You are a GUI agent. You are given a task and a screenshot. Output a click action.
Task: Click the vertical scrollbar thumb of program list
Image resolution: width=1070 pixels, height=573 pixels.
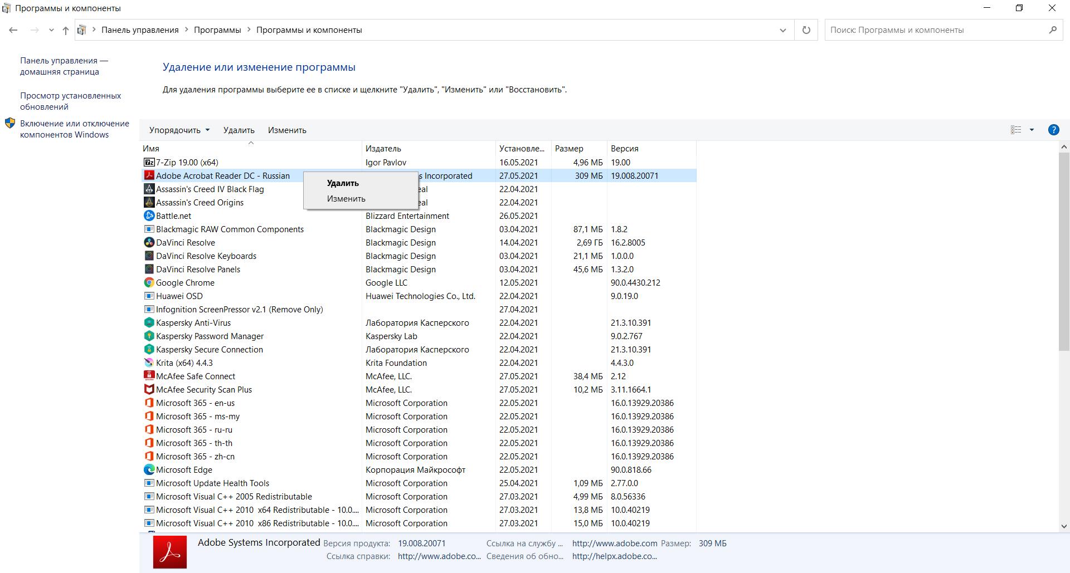coord(1064,252)
